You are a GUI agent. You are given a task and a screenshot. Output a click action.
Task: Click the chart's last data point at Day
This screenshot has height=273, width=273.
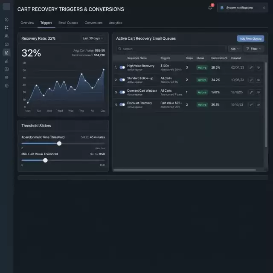coord(104,70)
